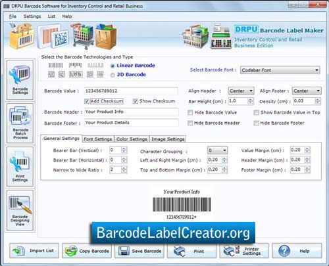329x266 pixels.
Task: Click the Barcode Value input field
Action: [131, 91]
